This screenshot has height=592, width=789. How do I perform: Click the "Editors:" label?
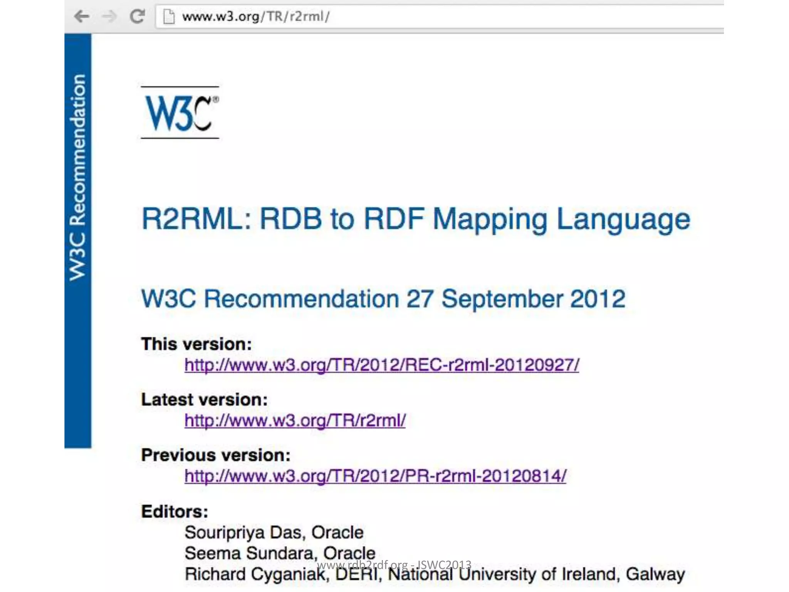click(x=175, y=511)
